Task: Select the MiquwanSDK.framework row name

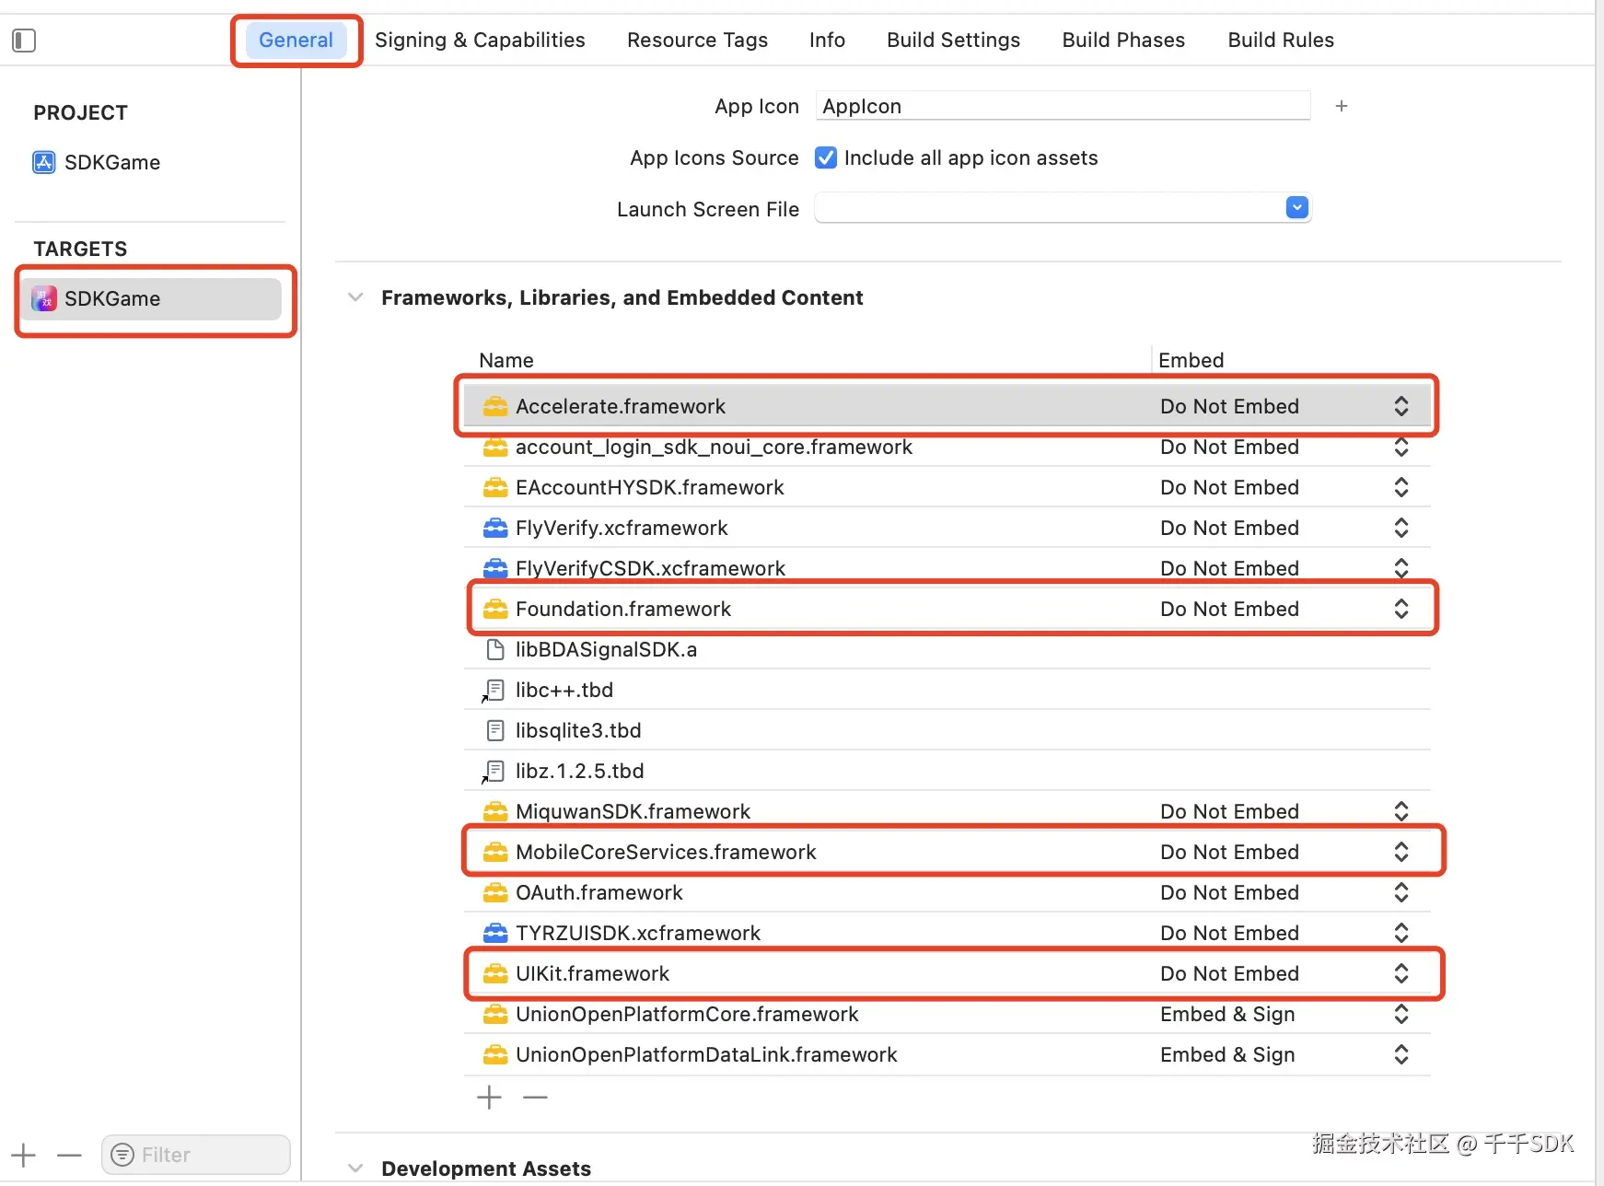Action: pos(633,812)
